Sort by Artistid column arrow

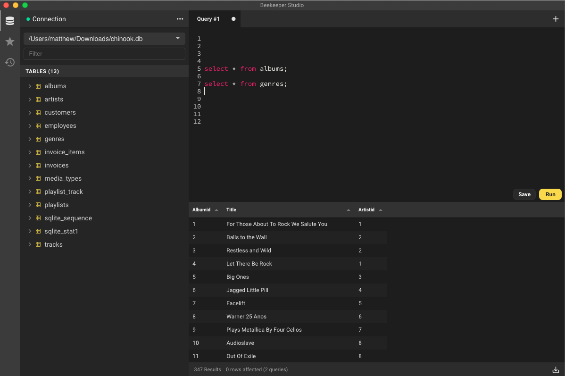click(381, 210)
